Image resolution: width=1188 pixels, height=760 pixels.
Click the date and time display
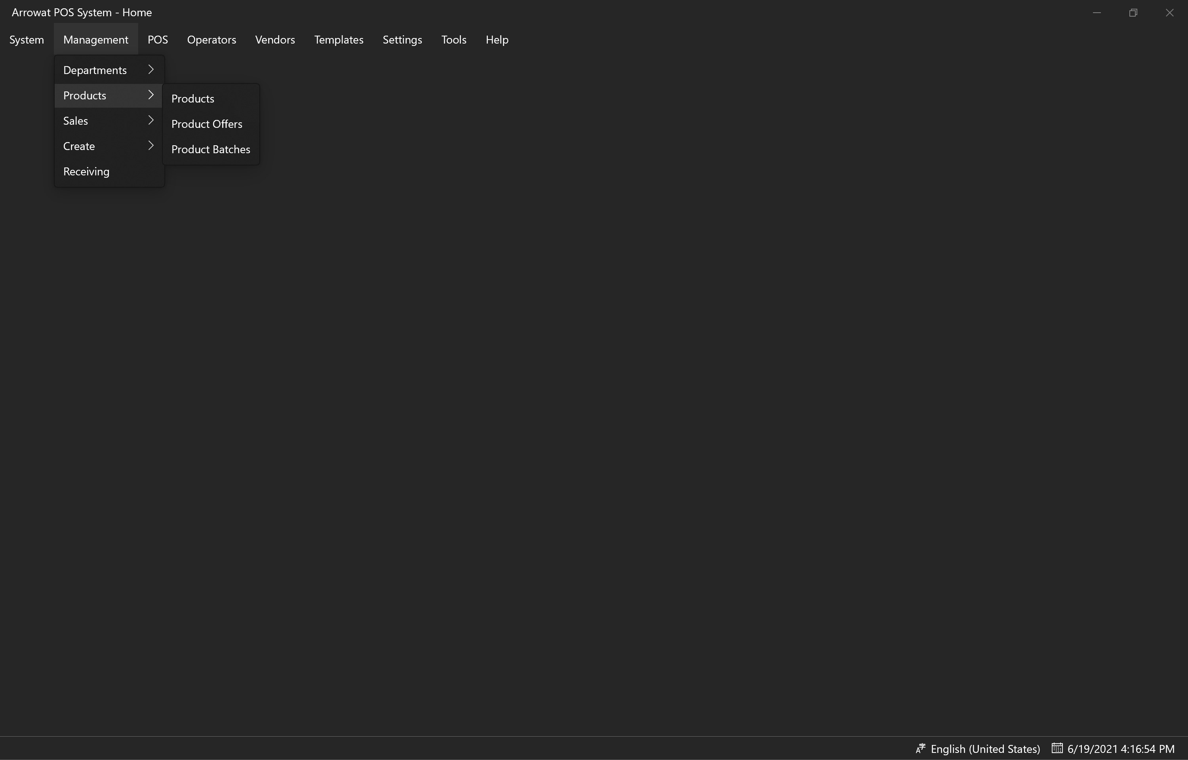(1121, 749)
